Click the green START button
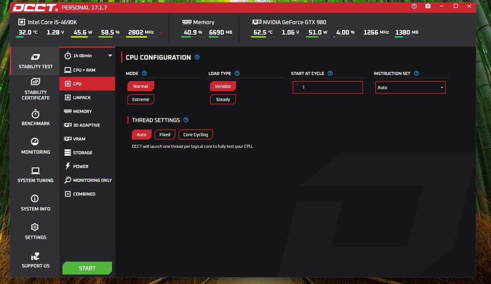 click(87, 268)
